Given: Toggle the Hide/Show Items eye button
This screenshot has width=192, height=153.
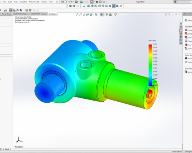Looking at the screenshot, I should [101, 15].
